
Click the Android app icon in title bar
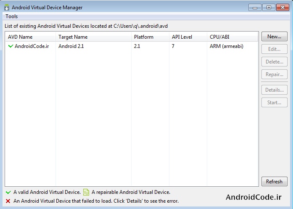7,7
